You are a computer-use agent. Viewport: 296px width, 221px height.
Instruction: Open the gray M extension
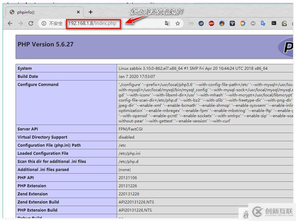coord(253,23)
